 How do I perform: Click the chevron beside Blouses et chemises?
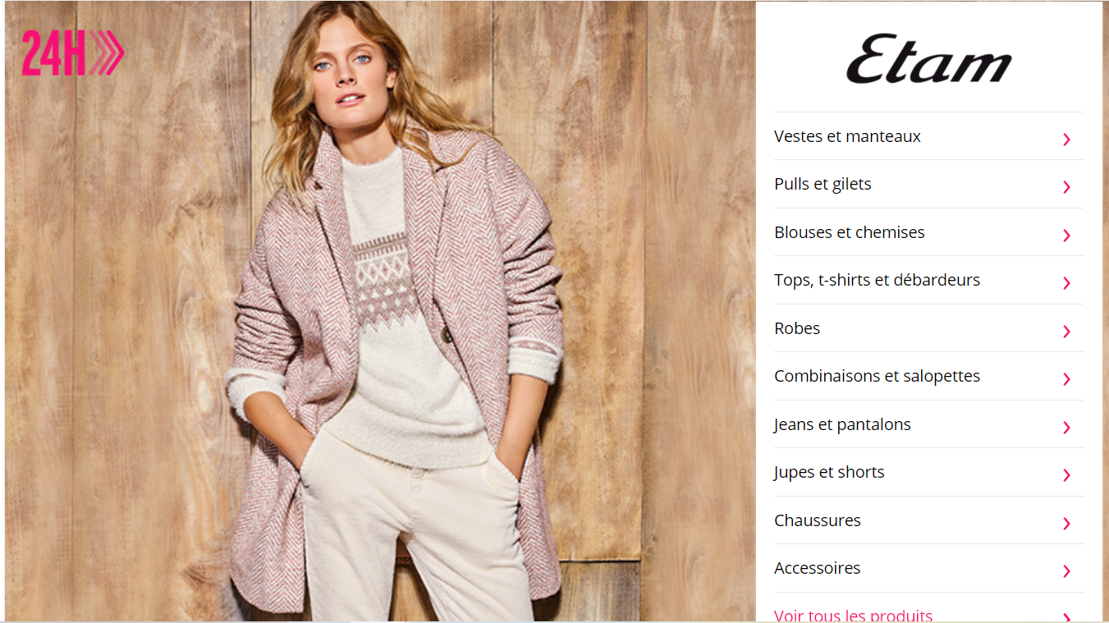(x=1066, y=236)
